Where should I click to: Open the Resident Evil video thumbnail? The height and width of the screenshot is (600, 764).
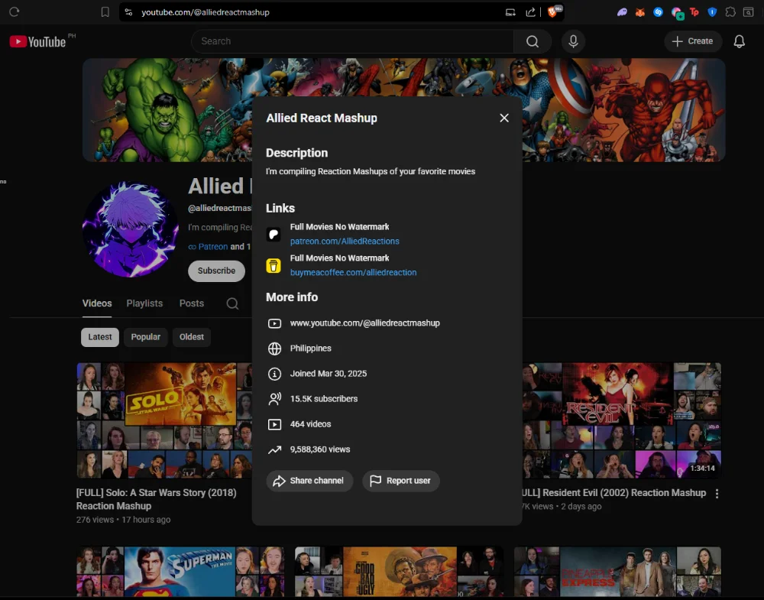point(622,420)
